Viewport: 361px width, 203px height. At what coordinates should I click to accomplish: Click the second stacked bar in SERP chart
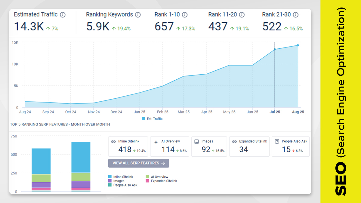pyautogui.click(x=81, y=167)
